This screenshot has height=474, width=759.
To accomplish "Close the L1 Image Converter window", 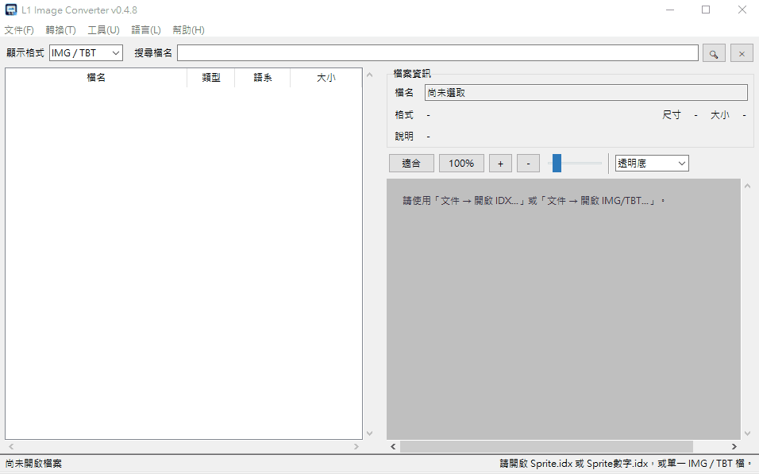I will pos(742,10).
